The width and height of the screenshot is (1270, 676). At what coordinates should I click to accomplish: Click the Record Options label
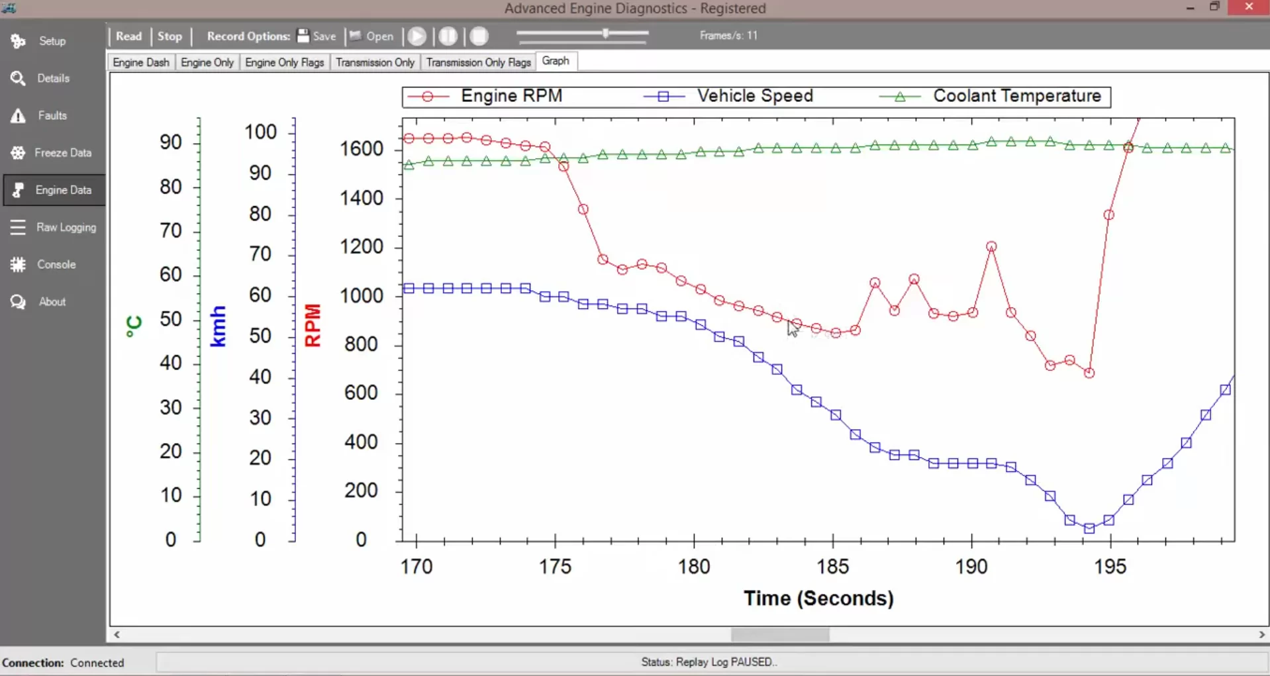(248, 36)
